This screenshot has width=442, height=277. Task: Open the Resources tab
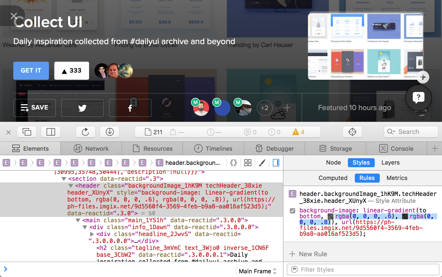click(x=152, y=149)
